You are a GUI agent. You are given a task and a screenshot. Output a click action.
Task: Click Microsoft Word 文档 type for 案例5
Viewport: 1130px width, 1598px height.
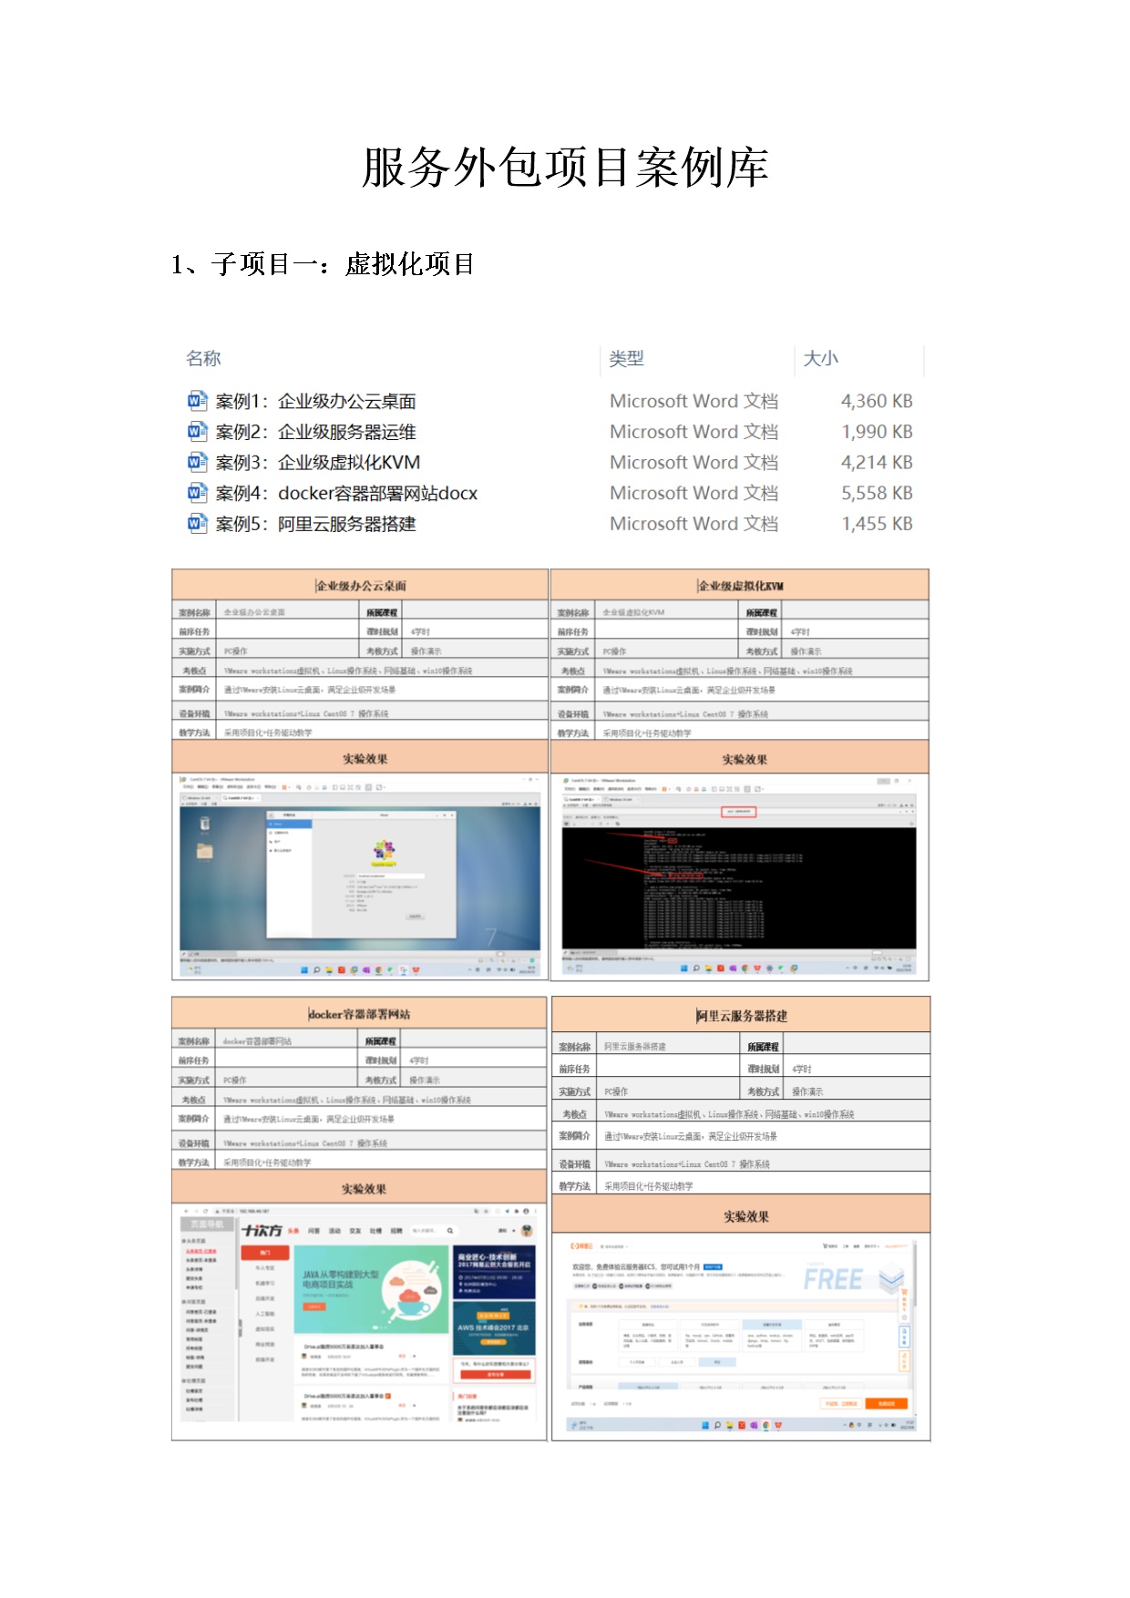693,524
